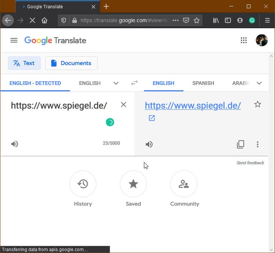Open the Google apps grid
The image size is (275, 253).
[x=244, y=40]
